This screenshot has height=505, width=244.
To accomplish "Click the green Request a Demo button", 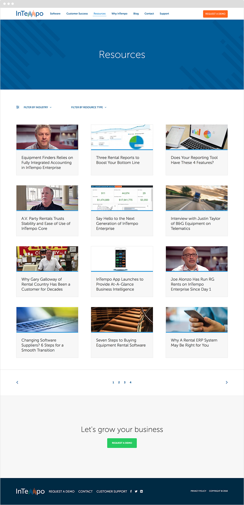I will pos(122,443).
